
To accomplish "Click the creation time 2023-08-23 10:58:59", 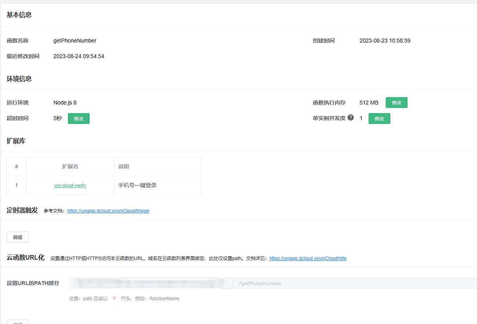I will (x=385, y=41).
